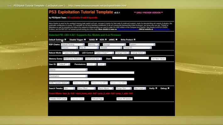Click the Initialize ROP Chain button

pyautogui.click(x=58, y=99)
